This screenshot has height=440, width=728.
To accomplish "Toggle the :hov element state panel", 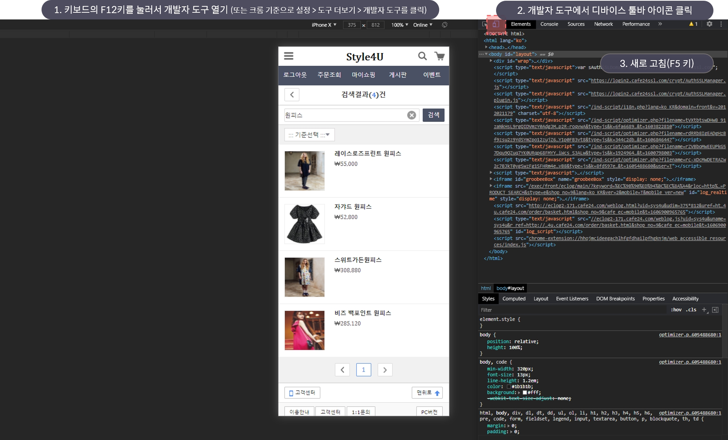I will pos(676,310).
